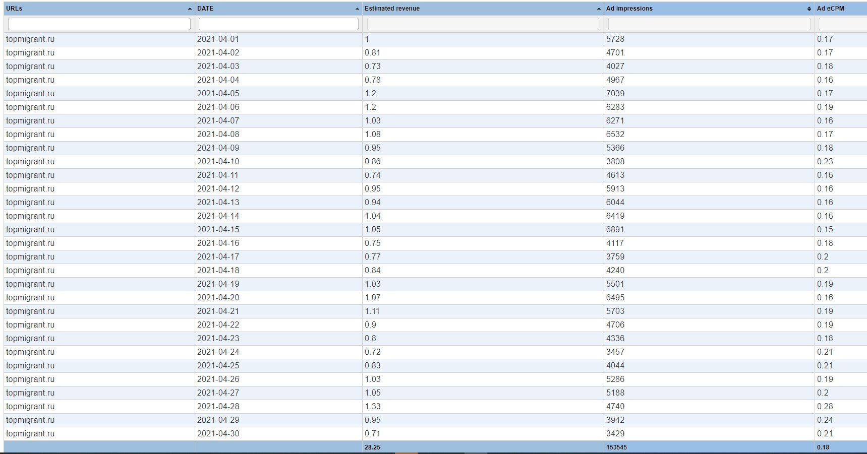Select the impressions value 4740
Screen dimensions: 867x454
(x=615, y=407)
